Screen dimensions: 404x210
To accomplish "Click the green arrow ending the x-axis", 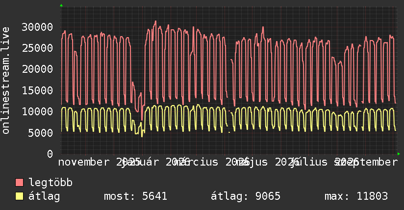I will pos(399,154).
